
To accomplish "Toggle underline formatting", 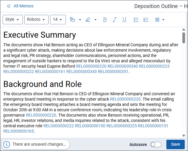I will pos(124,20).
